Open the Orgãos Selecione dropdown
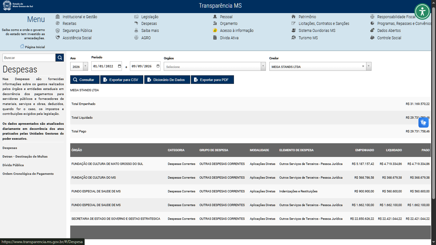The width and height of the screenshot is (436, 245). [x=214, y=66]
